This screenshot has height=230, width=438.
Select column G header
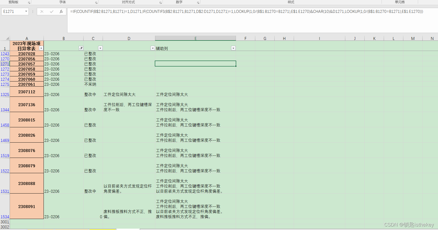click(x=265, y=38)
